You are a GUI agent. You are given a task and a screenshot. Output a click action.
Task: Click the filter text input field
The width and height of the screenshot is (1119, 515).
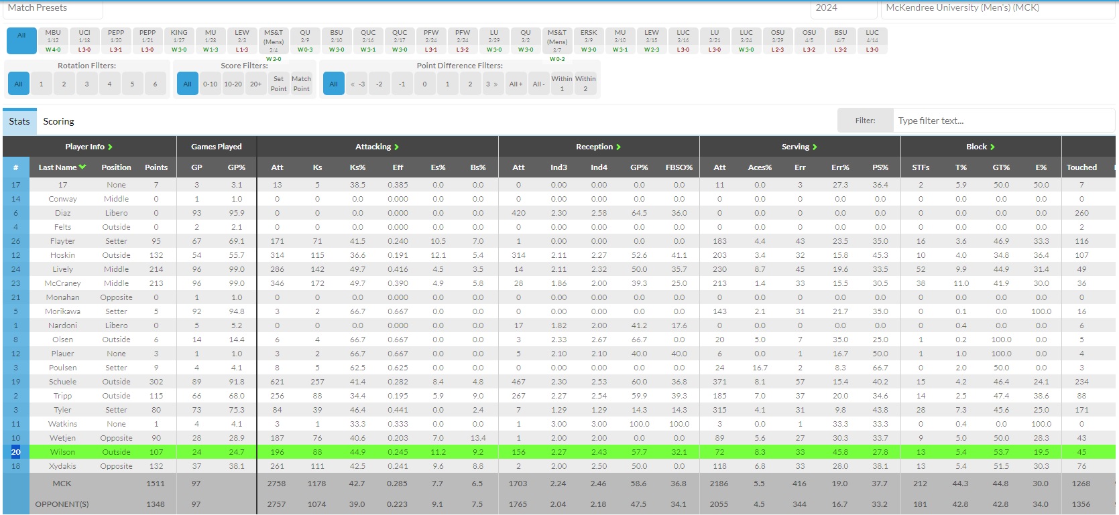[1002, 121]
